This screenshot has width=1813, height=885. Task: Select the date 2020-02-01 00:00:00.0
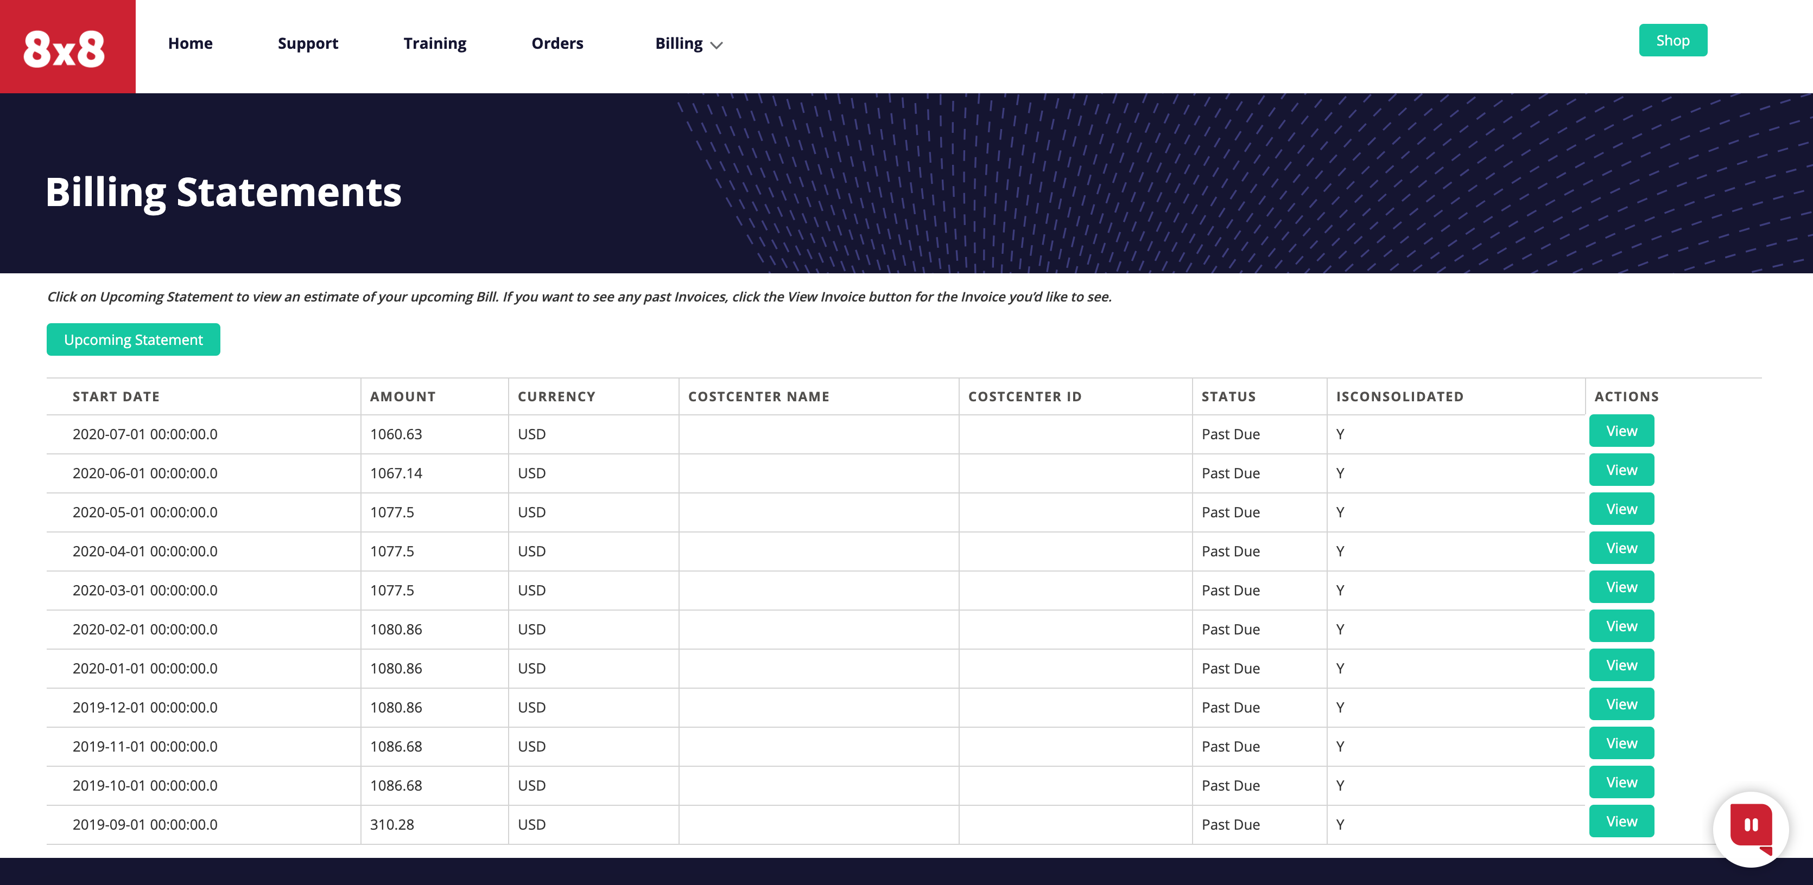[x=145, y=629]
